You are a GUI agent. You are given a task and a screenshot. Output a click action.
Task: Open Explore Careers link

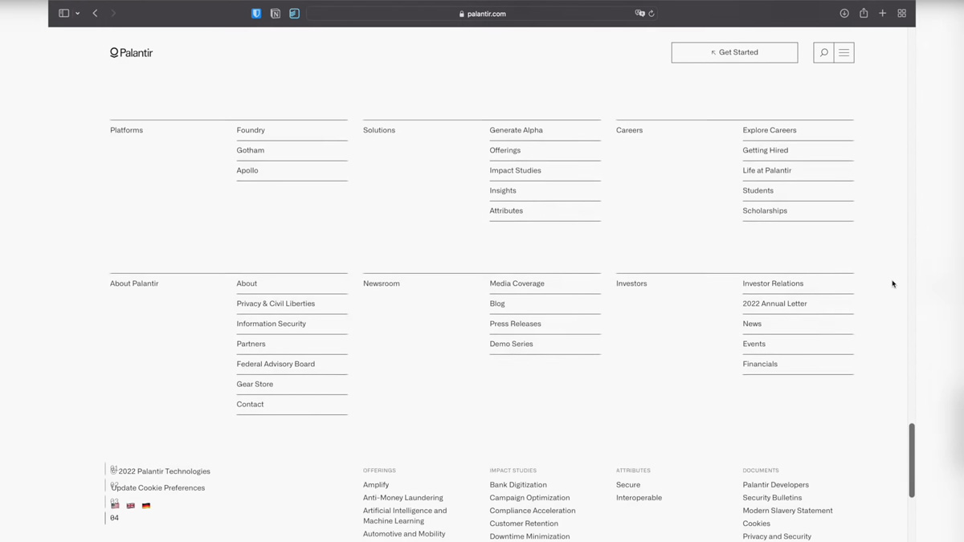770,130
